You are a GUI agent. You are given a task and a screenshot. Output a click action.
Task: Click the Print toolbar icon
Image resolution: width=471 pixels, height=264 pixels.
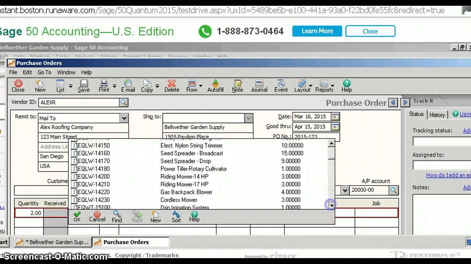coord(104,86)
